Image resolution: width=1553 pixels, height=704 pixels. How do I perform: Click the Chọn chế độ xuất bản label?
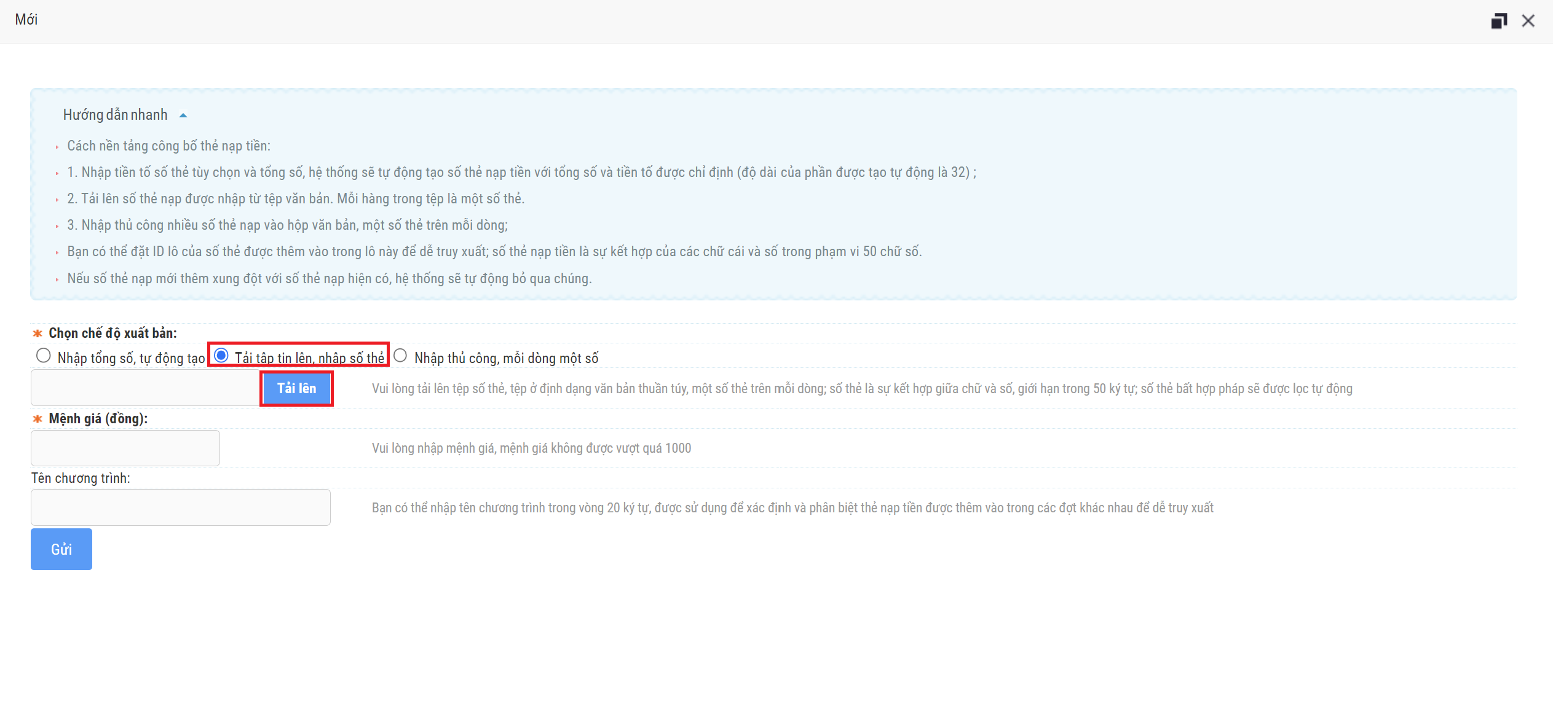point(113,333)
